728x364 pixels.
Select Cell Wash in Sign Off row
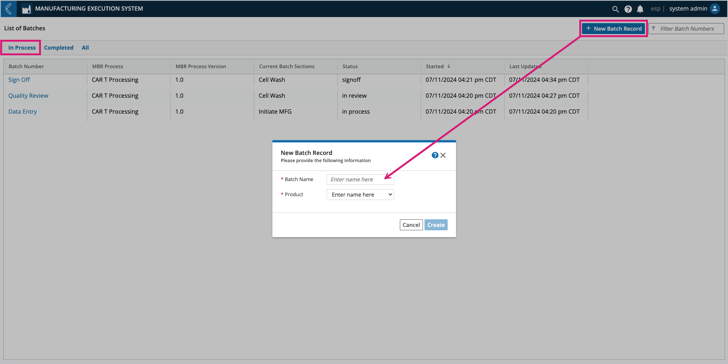click(272, 80)
